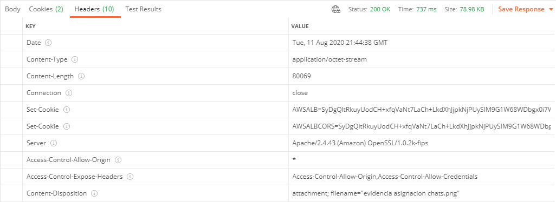This screenshot has height=202, width=556.
Task: Select the Access-Control-Allow-Origin key text
Action: click(x=68, y=160)
